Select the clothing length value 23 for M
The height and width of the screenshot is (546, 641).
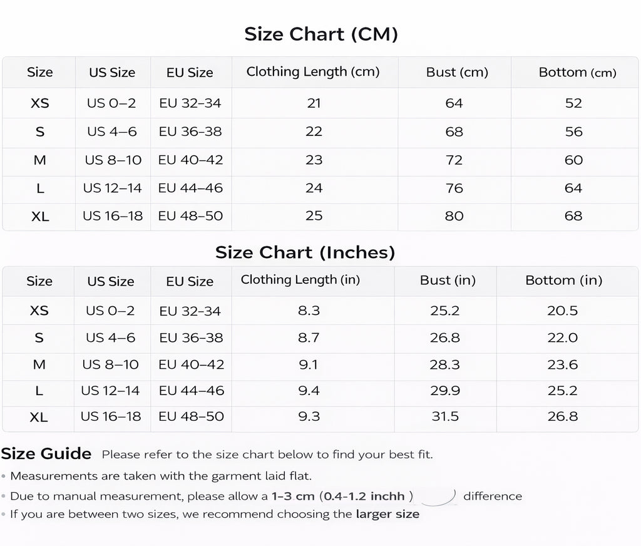(314, 160)
